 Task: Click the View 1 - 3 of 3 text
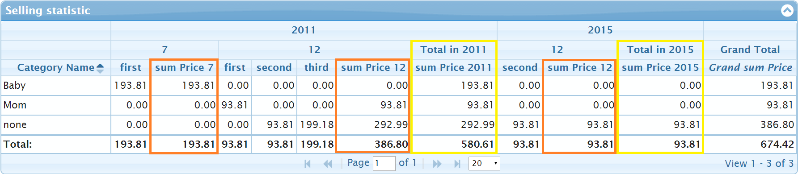pyautogui.click(x=759, y=164)
